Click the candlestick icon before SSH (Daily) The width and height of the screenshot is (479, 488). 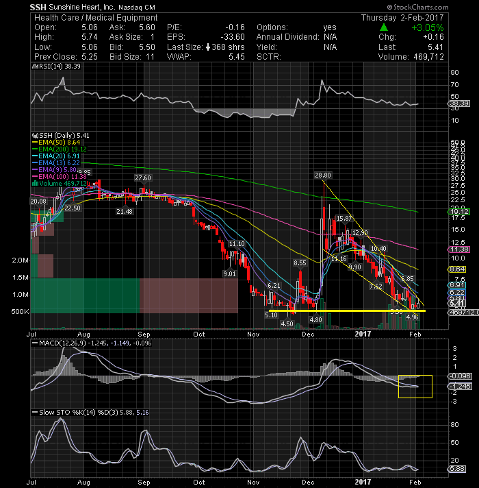pos(35,136)
